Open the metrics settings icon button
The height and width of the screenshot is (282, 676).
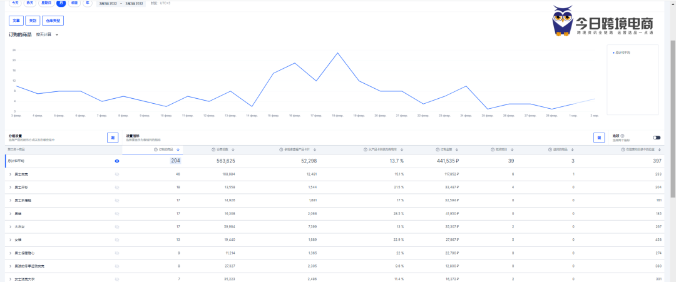[x=598, y=137]
